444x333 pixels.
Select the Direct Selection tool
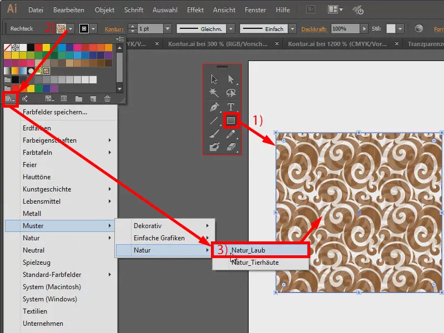(231, 79)
